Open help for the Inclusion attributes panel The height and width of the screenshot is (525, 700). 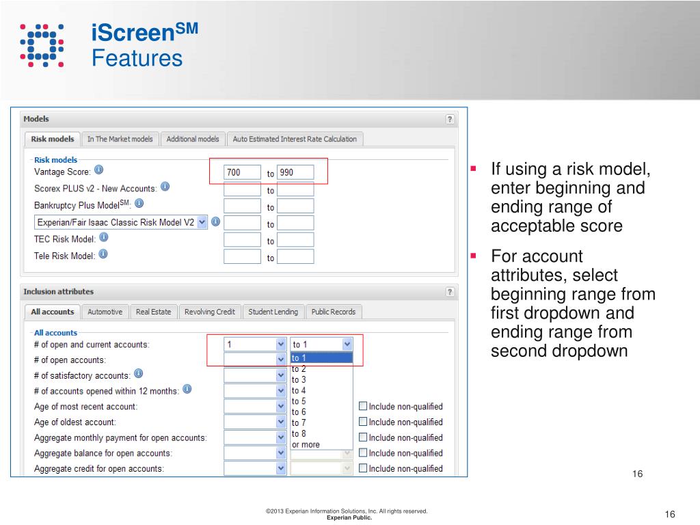click(x=450, y=292)
